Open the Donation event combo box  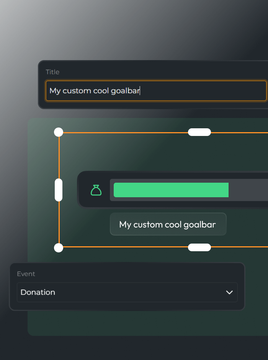click(x=127, y=292)
